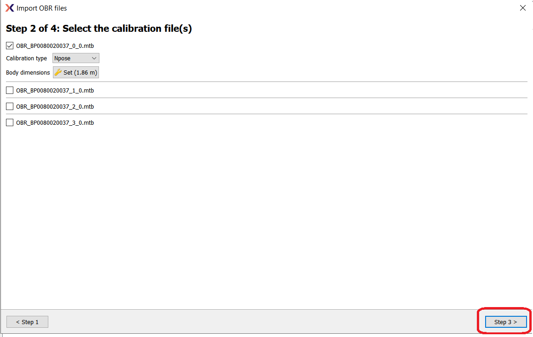
Task: Go back using the < Step 1 button
Action: tap(27, 322)
